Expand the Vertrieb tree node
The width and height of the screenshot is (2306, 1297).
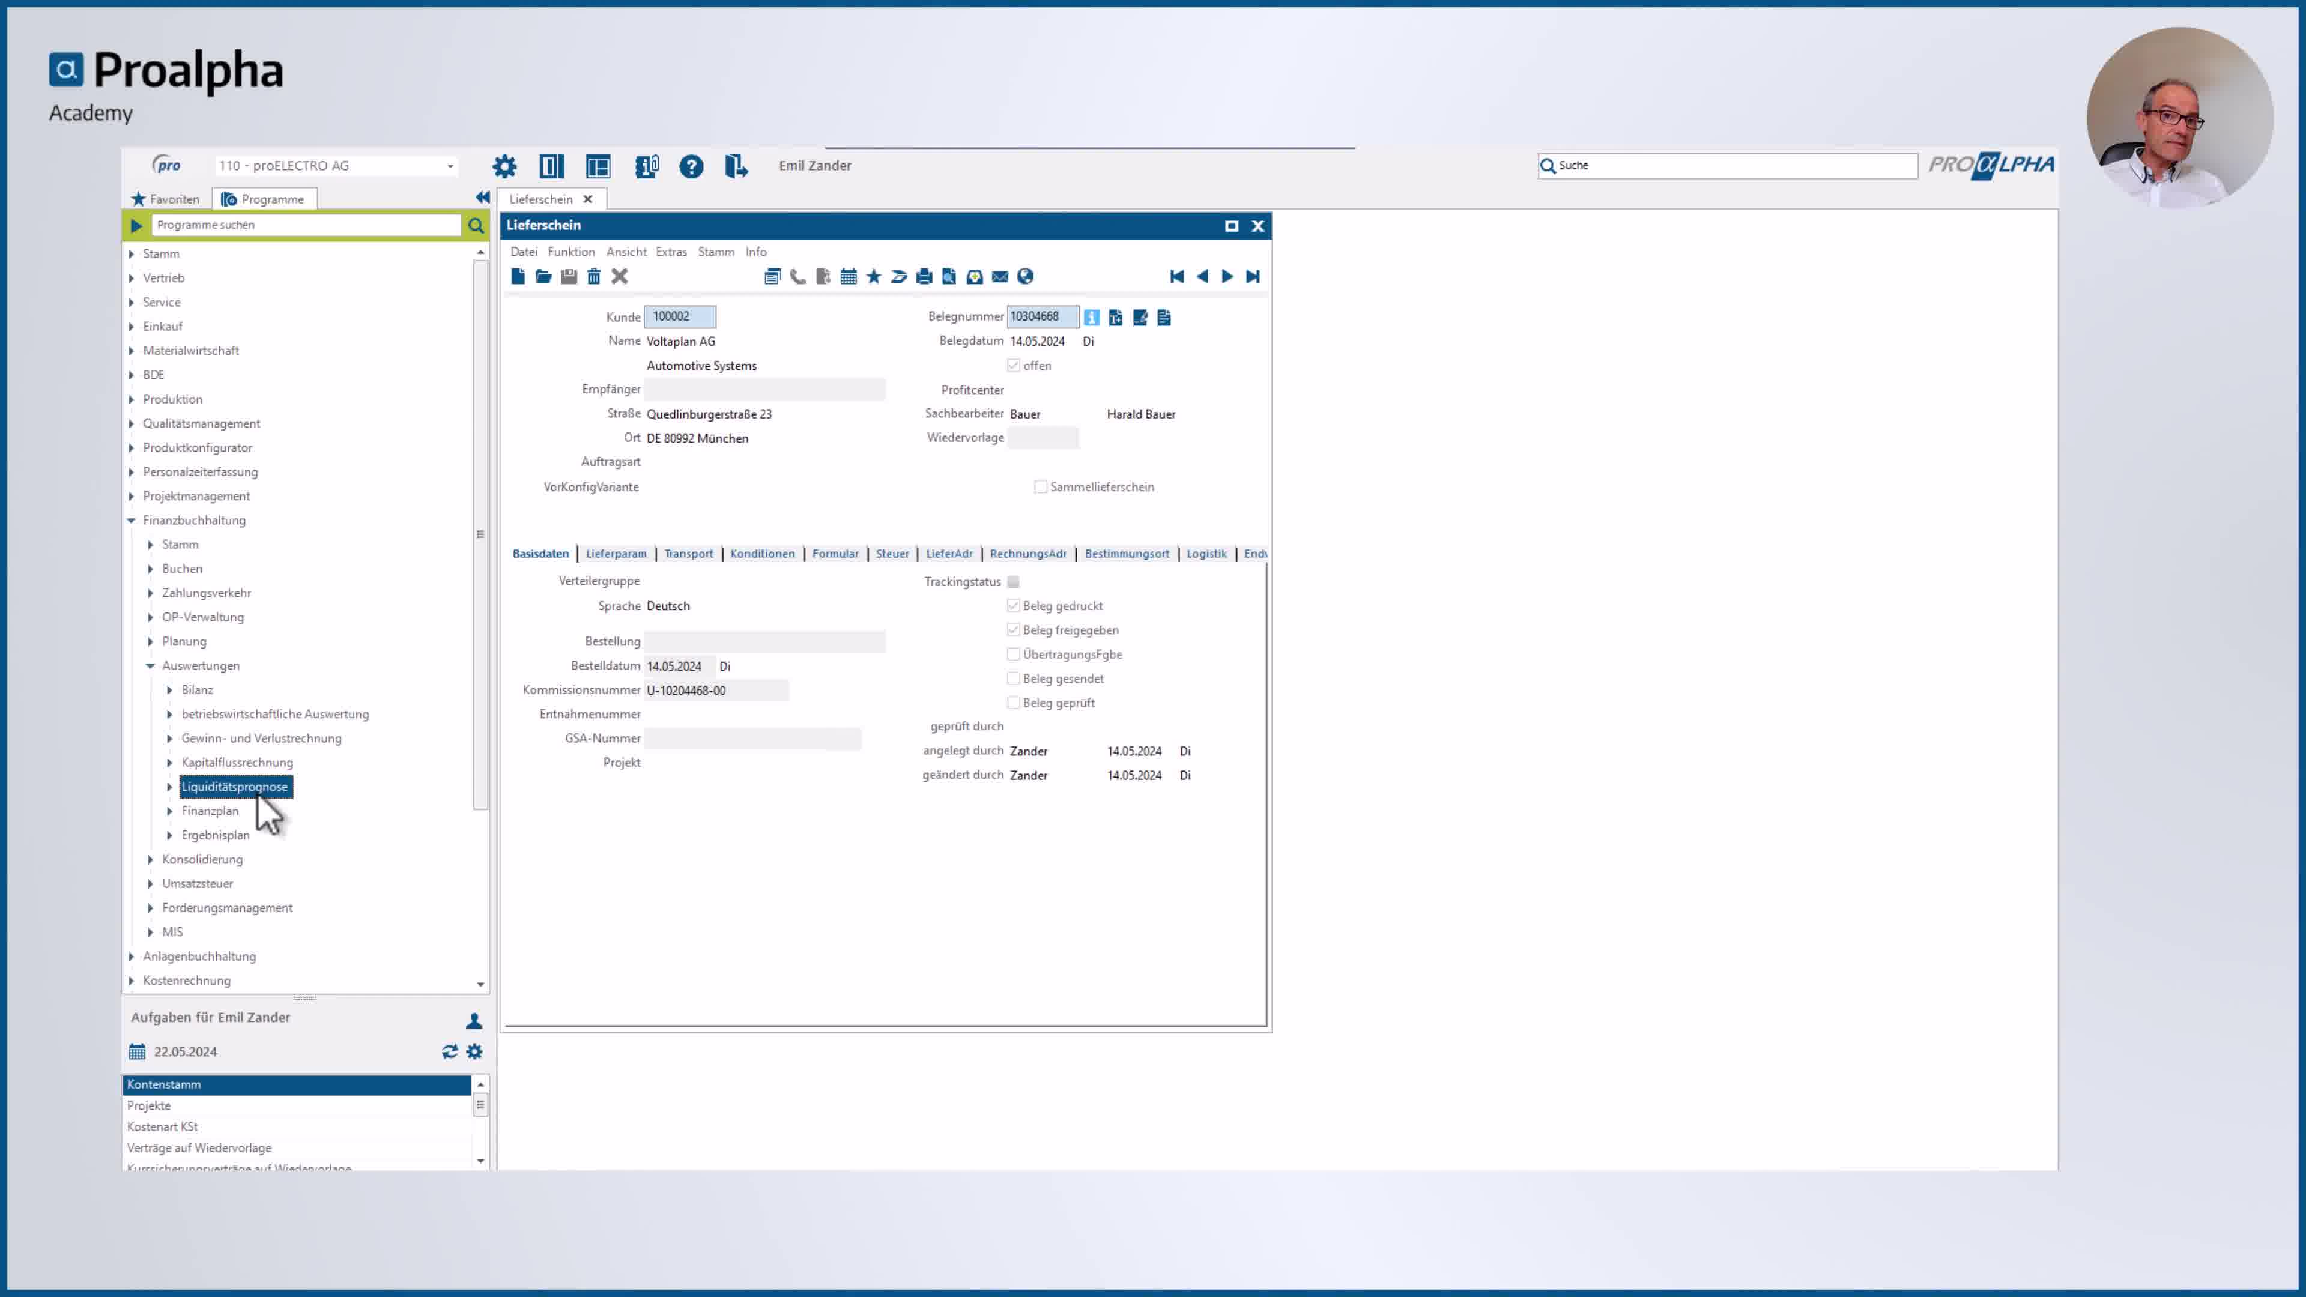pos(132,279)
